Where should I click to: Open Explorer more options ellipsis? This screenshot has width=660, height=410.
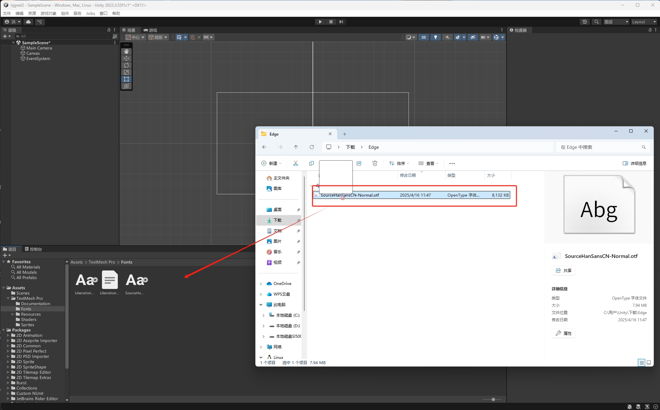click(452, 163)
